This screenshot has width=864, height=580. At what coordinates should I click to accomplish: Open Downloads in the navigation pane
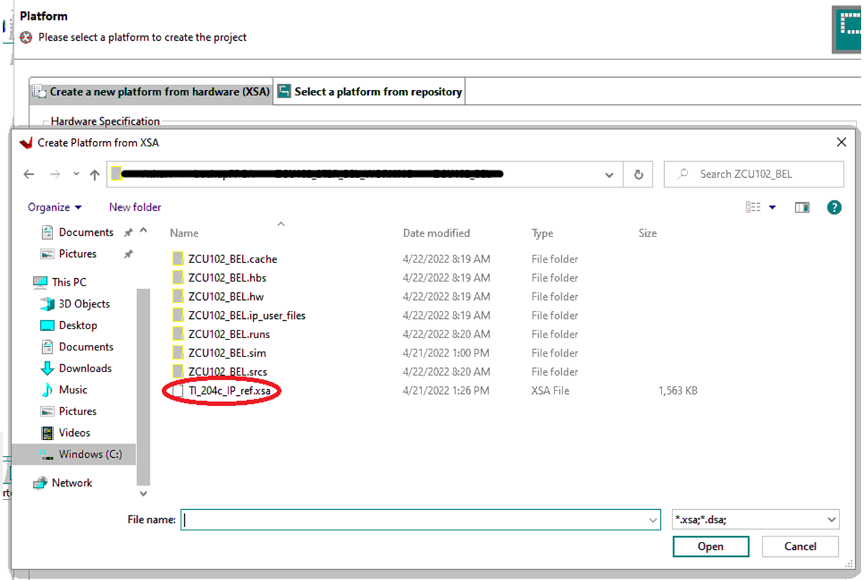click(x=85, y=368)
